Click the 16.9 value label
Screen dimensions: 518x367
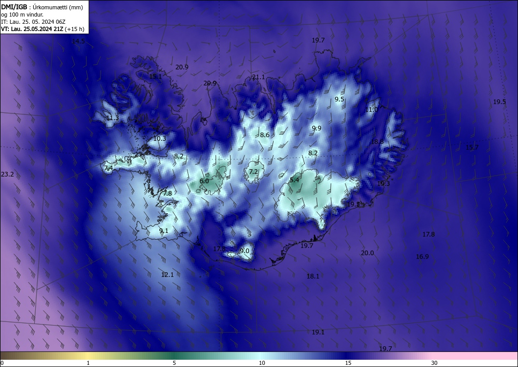[x=422, y=256]
